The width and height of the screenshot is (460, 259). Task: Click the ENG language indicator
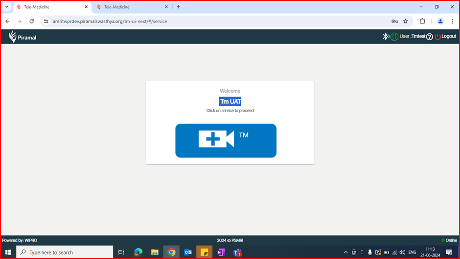pos(412,252)
